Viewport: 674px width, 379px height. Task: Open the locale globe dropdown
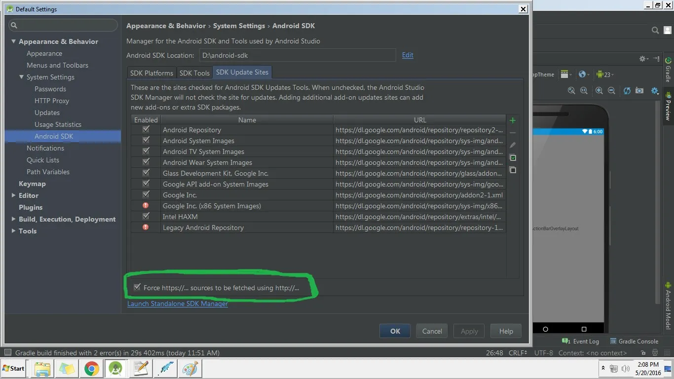[584, 75]
